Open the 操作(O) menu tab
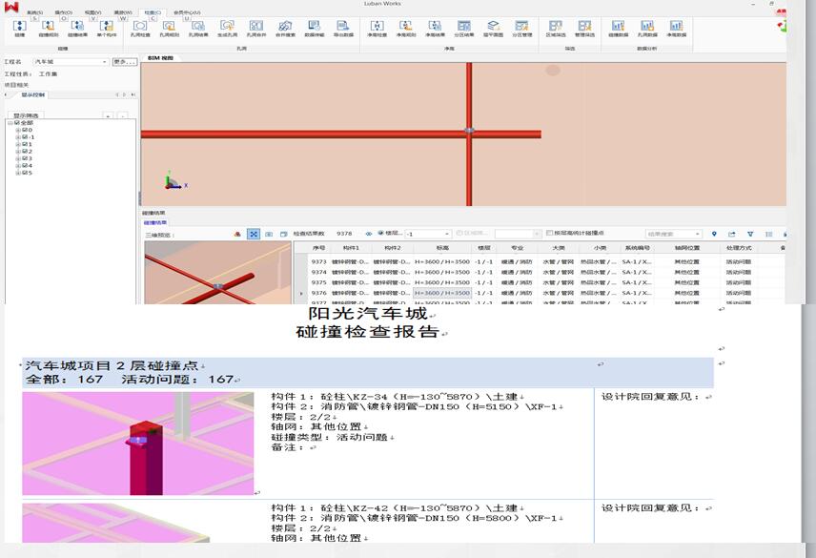This screenshot has height=558, width=816. point(64,12)
